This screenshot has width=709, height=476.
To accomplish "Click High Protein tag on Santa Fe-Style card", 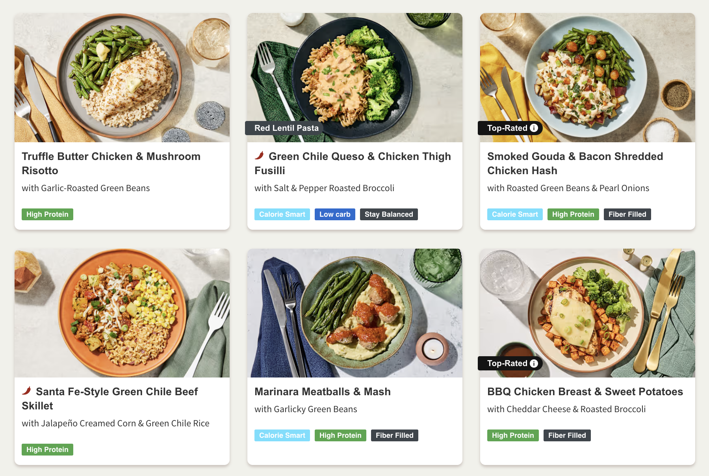I will point(47,450).
